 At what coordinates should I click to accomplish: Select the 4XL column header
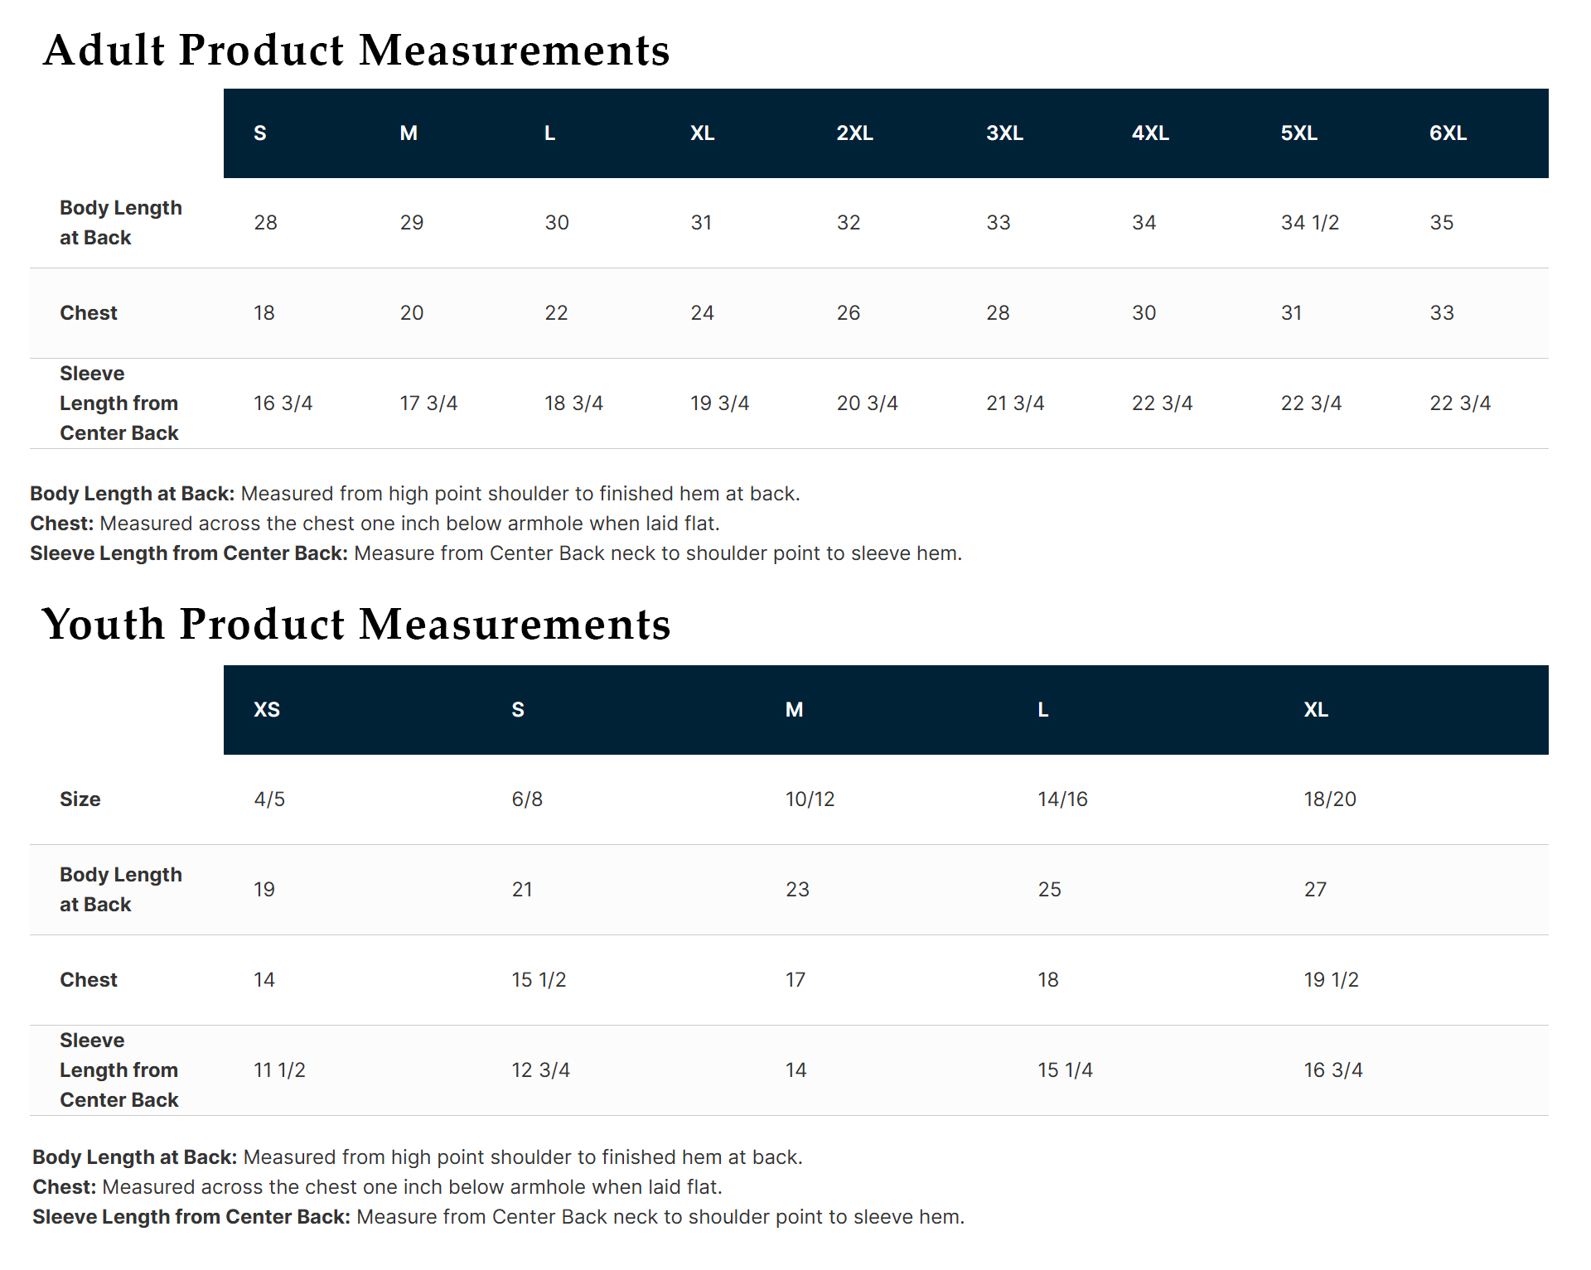pyautogui.click(x=1150, y=133)
